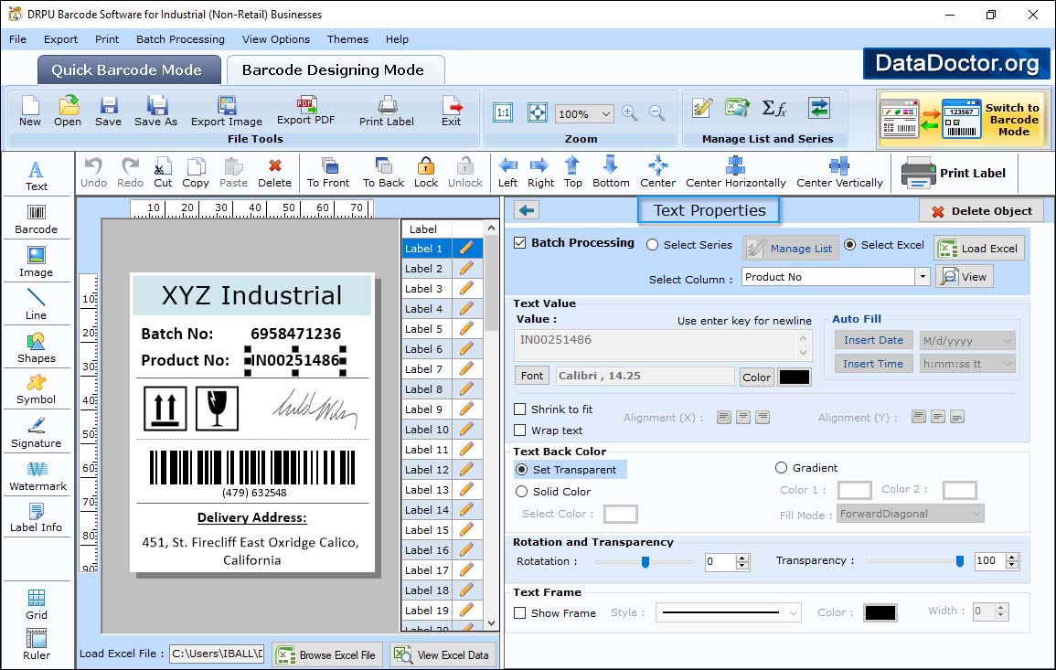1056x670 pixels.
Task: Uncheck the Batch Processing checkbox
Action: click(520, 243)
